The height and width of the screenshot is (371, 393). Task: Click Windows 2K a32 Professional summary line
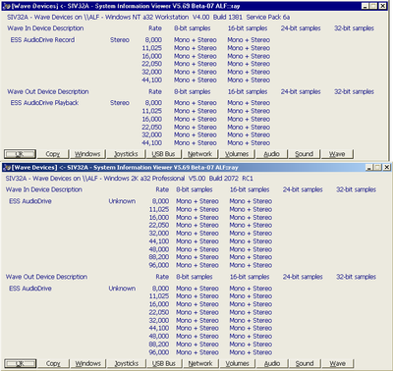click(129, 179)
